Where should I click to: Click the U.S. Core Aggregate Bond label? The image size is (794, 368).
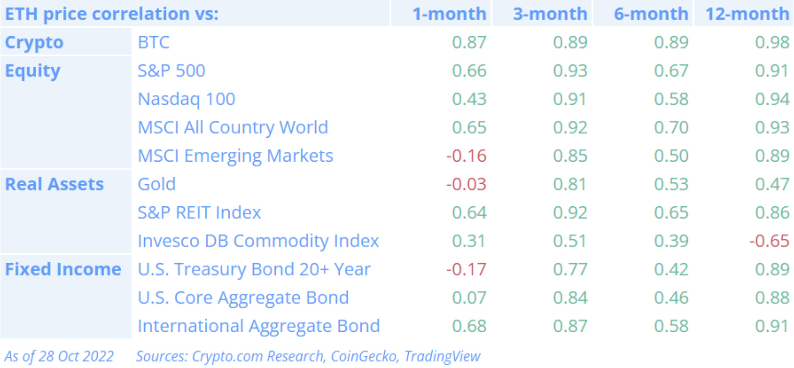click(x=243, y=298)
